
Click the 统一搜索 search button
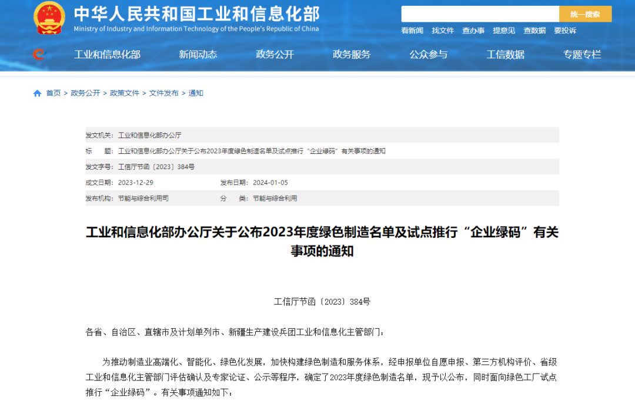pyautogui.click(x=585, y=14)
